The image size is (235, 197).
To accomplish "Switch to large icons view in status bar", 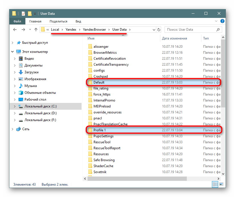I will 221,184.
